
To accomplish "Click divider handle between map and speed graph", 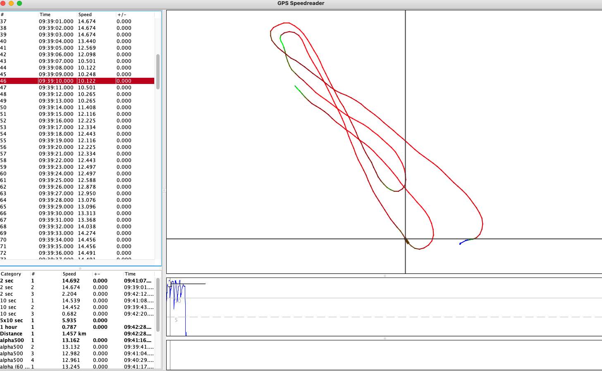I will pos(385,275).
